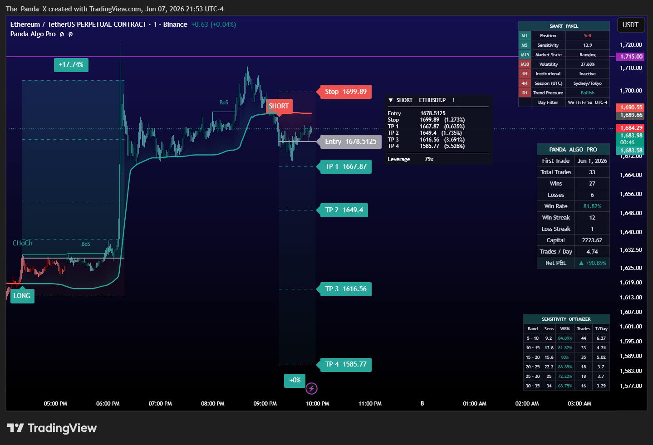653x445 pixels.
Task: Click the M5 timeframe cell
Action: pos(525,45)
